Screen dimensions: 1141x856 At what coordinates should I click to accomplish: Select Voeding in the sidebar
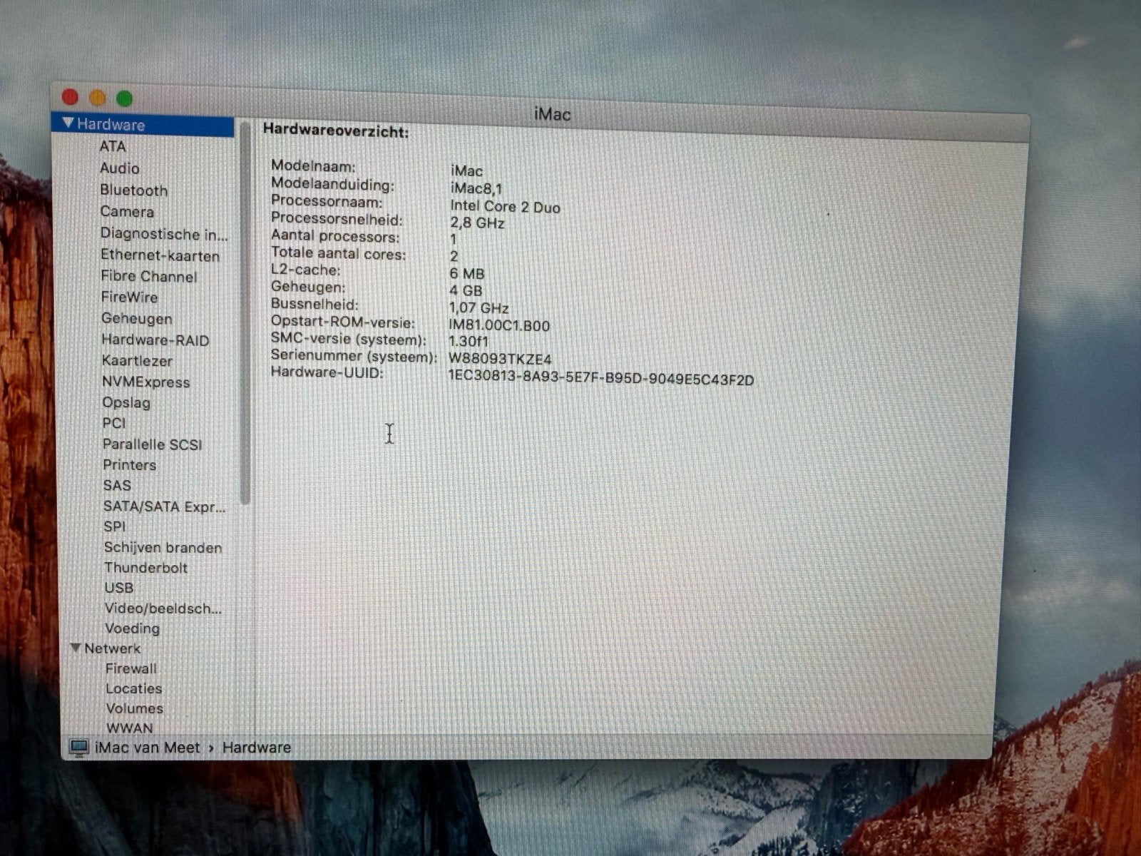coord(132,628)
